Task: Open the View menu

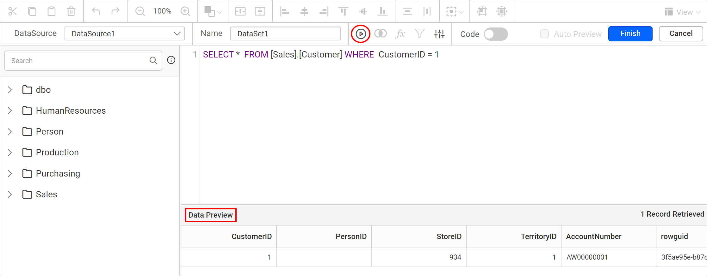Action: tap(683, 12)
